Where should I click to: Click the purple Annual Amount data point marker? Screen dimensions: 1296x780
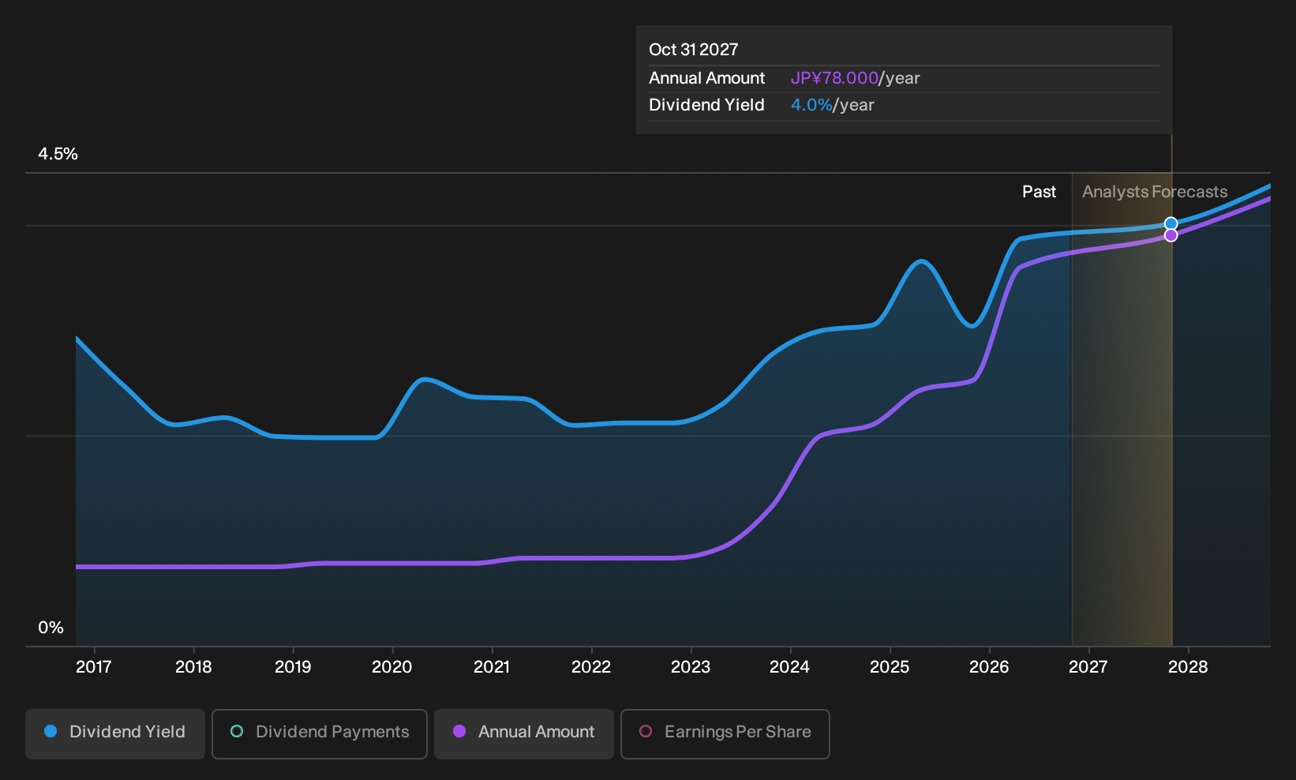(x=1171, y=235)
